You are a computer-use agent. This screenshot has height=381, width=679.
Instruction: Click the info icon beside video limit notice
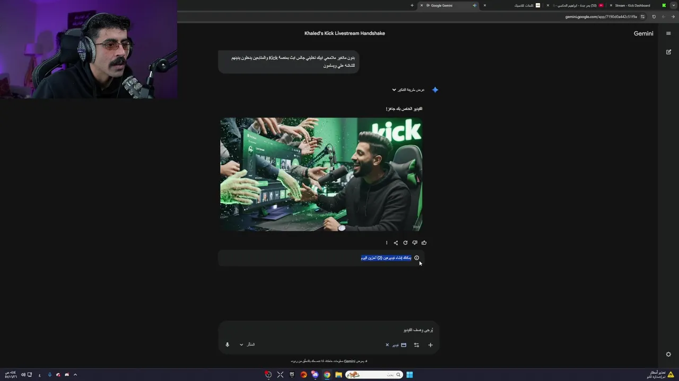click(416, 258)
